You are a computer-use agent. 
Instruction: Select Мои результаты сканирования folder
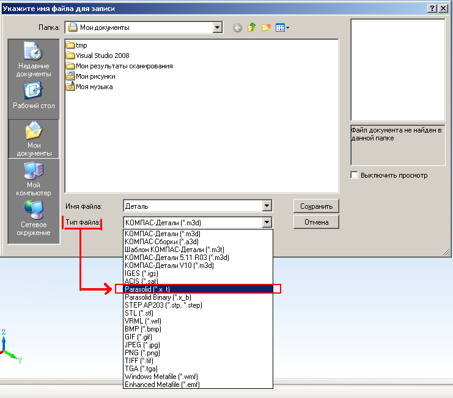pos(119,66)
